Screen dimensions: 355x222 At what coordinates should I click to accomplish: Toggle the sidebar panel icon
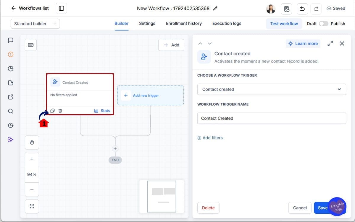pos(61,8)
